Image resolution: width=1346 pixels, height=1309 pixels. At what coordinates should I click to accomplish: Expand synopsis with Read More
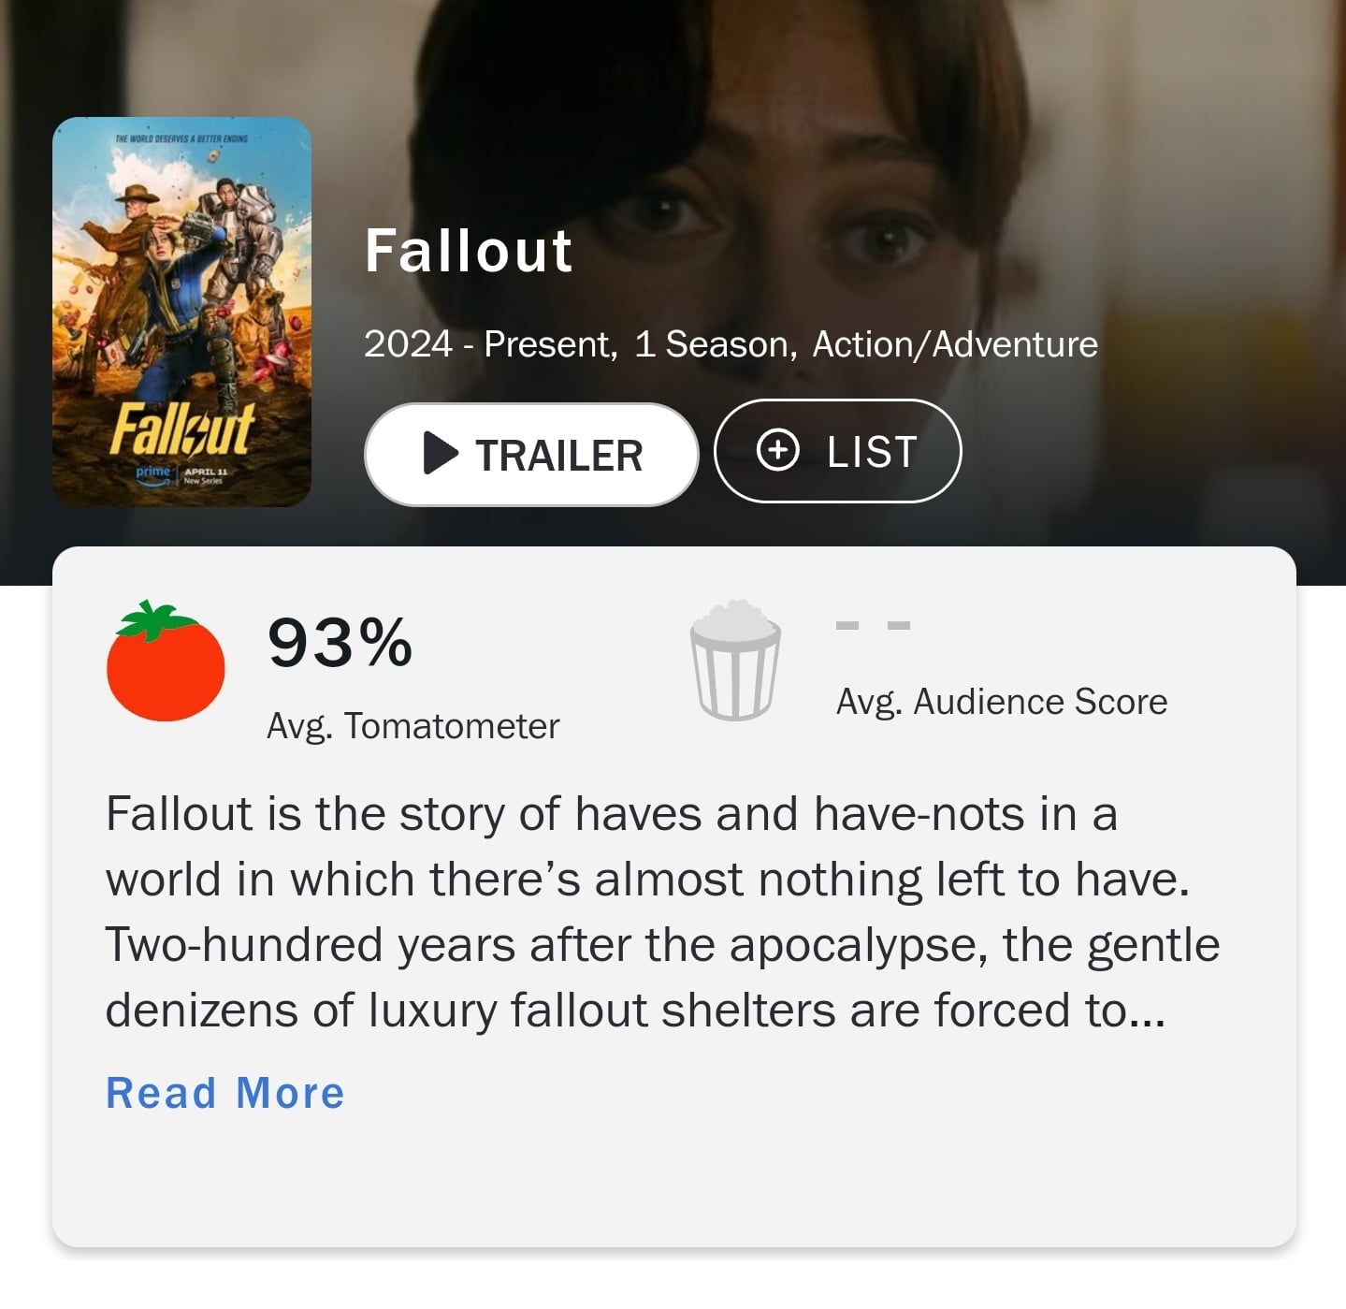(x=225, y=1093)
